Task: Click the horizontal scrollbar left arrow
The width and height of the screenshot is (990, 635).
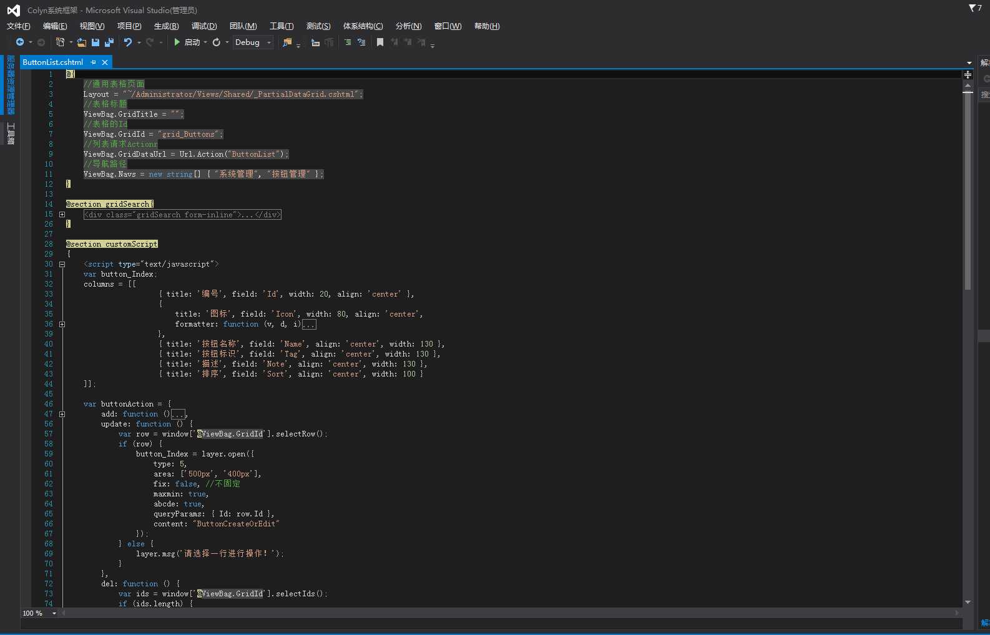Action: (63, 613)
